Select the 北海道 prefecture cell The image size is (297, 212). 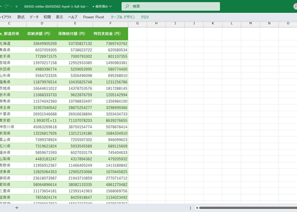13,44
